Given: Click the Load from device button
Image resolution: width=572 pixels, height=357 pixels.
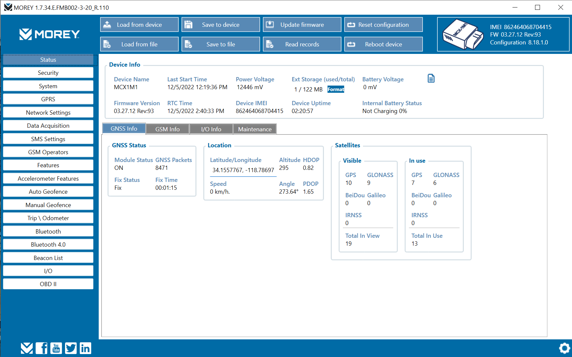Looking at the screenshot, I should click(139, 24).
